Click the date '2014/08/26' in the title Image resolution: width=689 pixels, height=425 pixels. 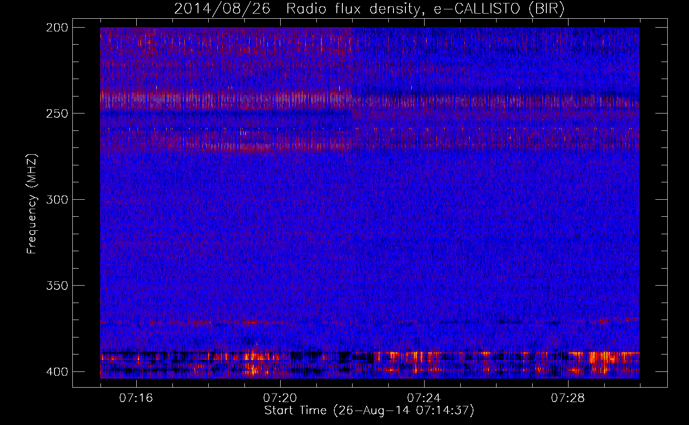(x=222, y=9)
